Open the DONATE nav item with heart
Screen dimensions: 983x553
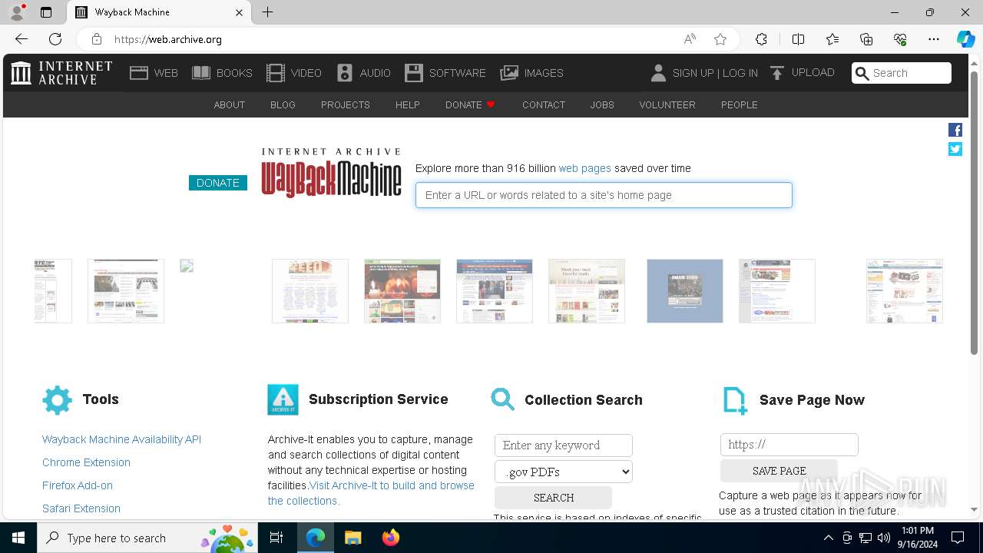pos(470,104)
